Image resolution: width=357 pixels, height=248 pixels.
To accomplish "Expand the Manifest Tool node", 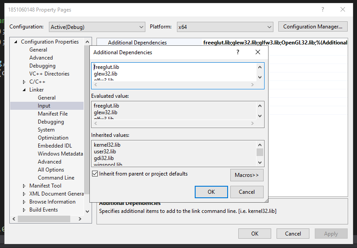I will tap(24, 186).
